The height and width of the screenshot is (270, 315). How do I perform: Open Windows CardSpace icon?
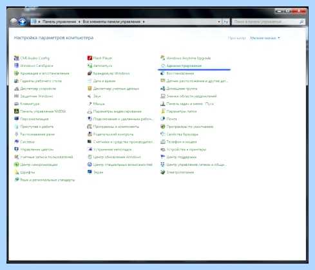(17, 66)
